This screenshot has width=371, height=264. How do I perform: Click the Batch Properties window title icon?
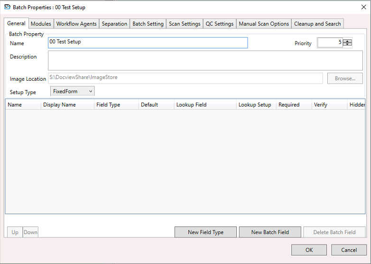tap(7, 8)
